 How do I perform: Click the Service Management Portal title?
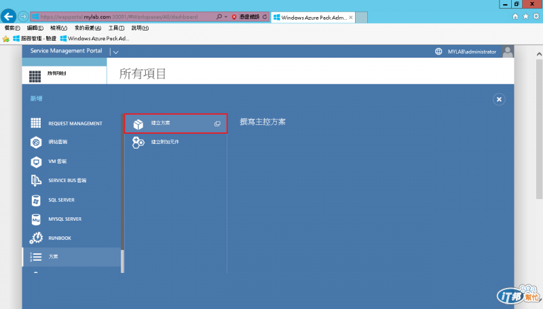tap(66, 50)
